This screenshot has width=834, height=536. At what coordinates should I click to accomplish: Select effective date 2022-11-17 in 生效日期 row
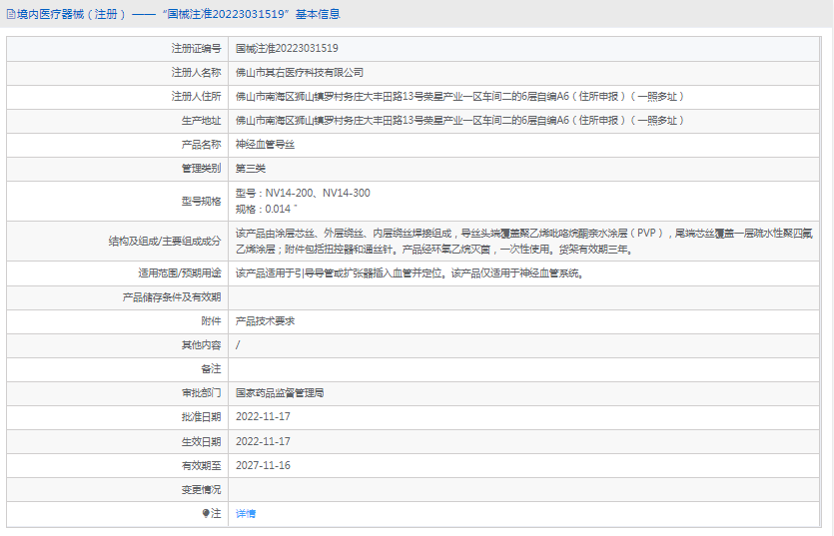click(x=264, y=441)
